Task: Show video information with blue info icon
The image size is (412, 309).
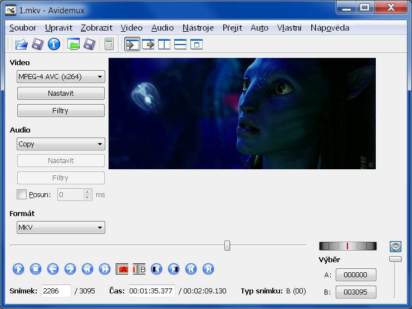Action: pos(54,44)
